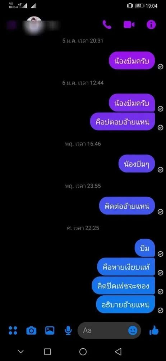Tap the microphone to record voice message
166x361 pixels.
(68, 331)
